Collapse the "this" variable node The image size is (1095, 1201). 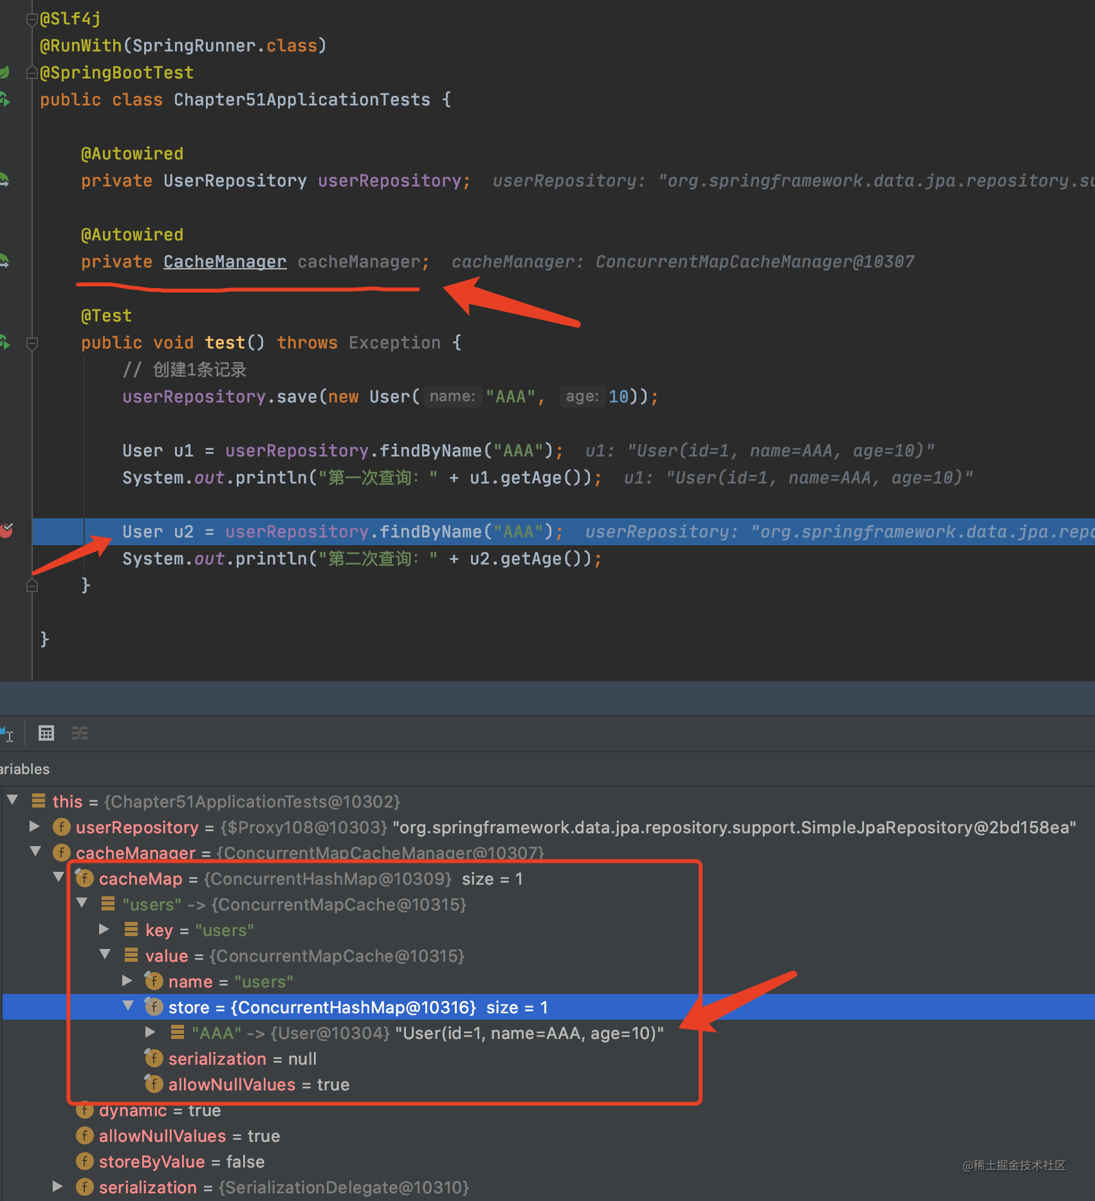[13, 800]
